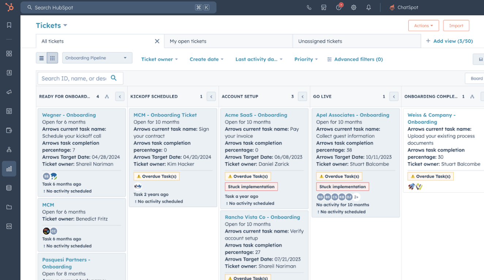The image size is (484, 280).
Task: Close the All tickets view tab
Action: pyautogui.click(x=157, y=41)
